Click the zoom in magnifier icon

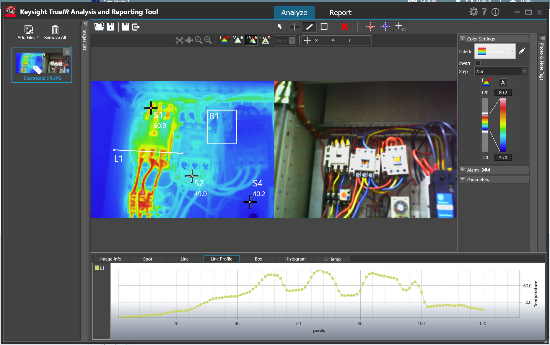[x=198, y=40]
